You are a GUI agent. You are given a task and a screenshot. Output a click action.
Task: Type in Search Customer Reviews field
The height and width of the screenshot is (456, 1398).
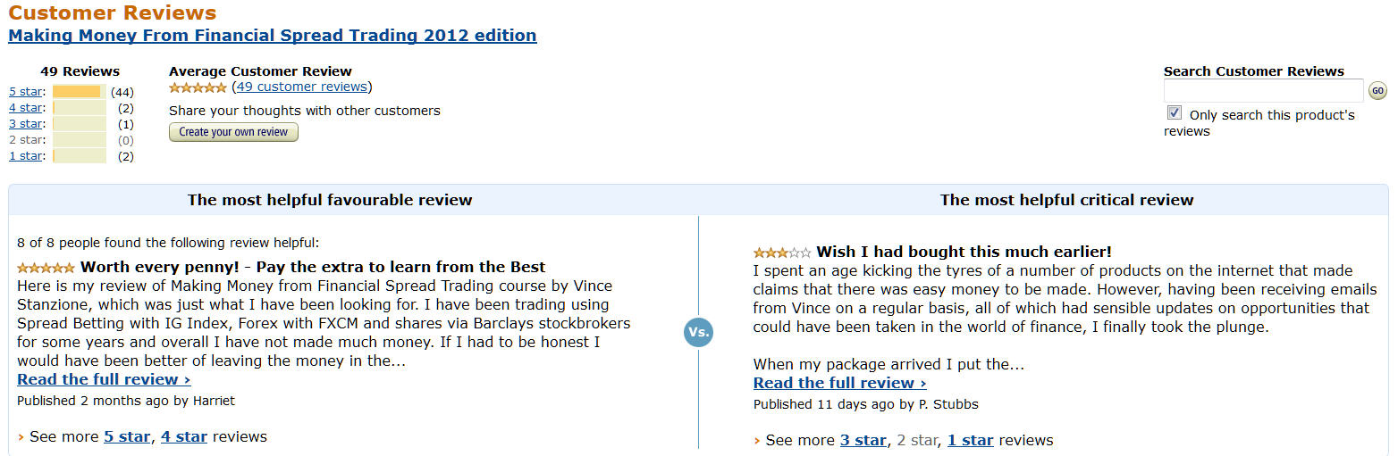(x=1263, y=90)
